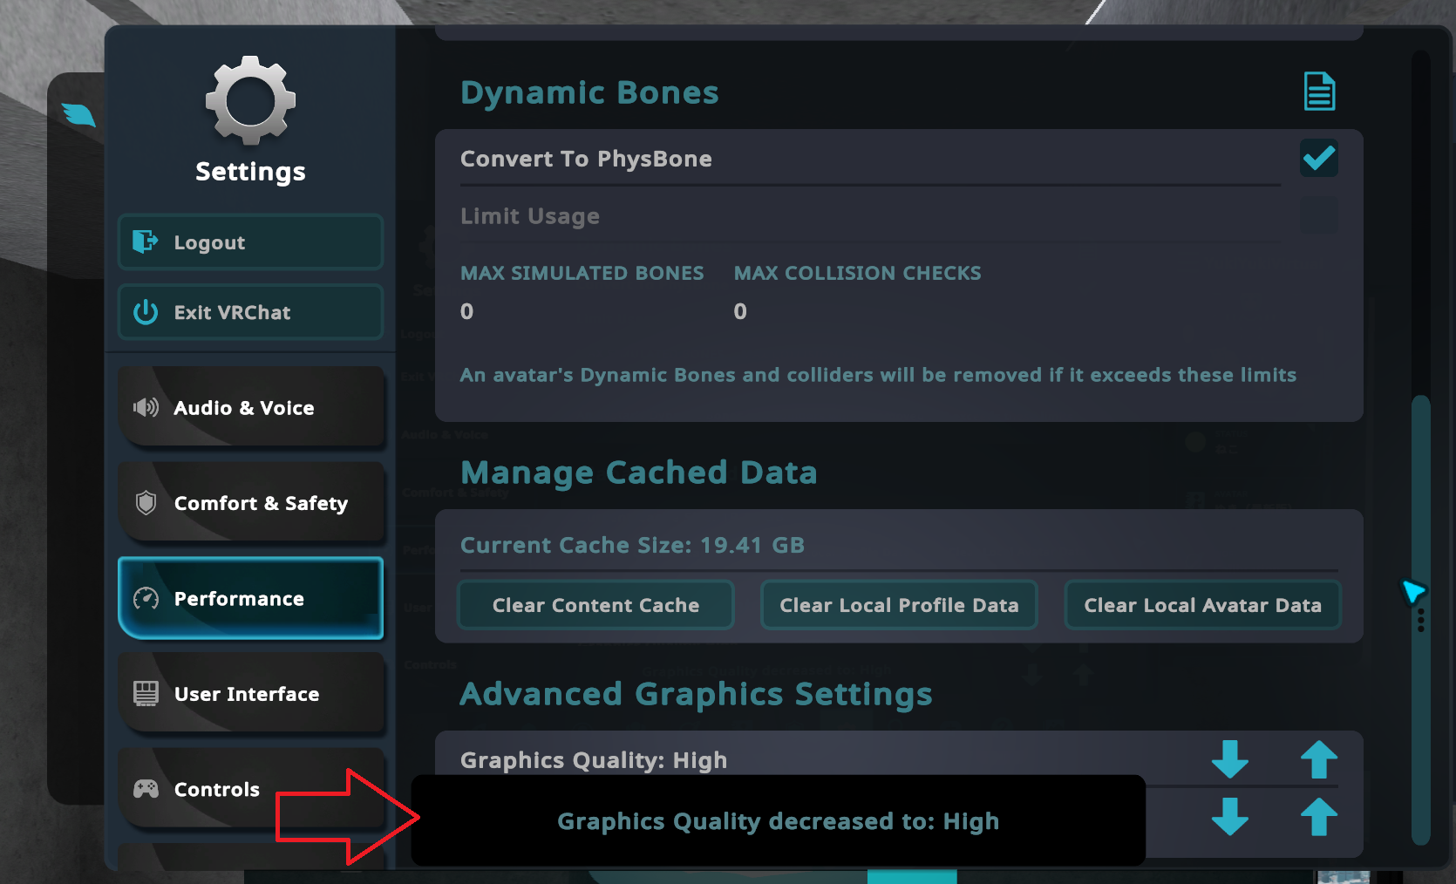Open the Dynamic Bones documentation icon

[1319, 92]
